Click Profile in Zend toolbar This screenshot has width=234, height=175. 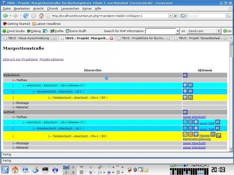(x=57, y=31)
